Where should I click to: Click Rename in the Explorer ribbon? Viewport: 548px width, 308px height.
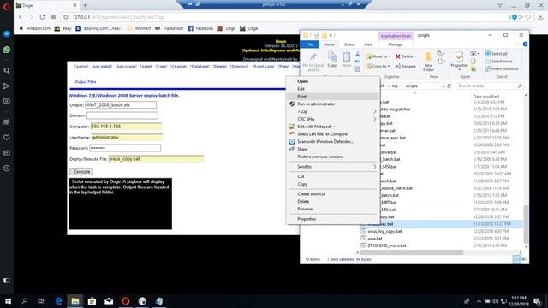tap(406, 67)
